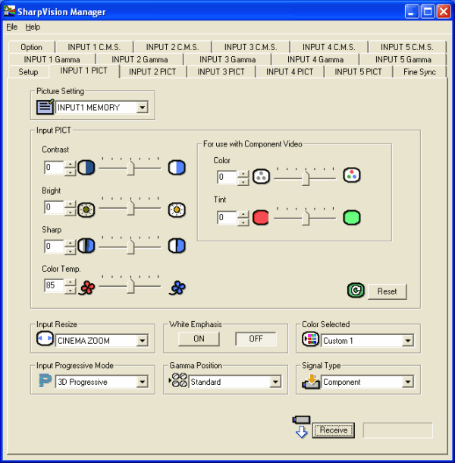Click the RGB high color saturation icon
455x463 pixels.
point(352,175)
